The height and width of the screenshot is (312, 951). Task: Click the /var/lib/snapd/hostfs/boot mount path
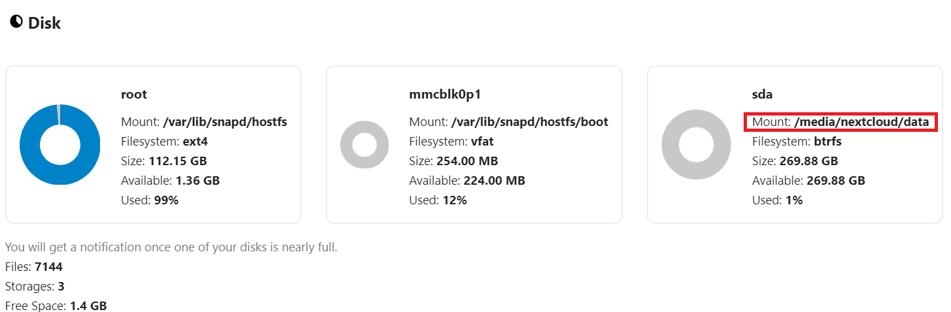pyautogui.click(x=530, y=122)
